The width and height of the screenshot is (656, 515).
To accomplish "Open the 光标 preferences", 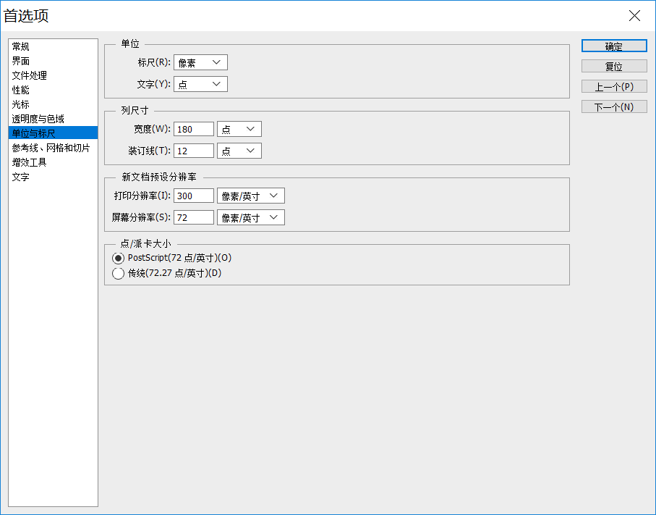I will coord(53,104).
